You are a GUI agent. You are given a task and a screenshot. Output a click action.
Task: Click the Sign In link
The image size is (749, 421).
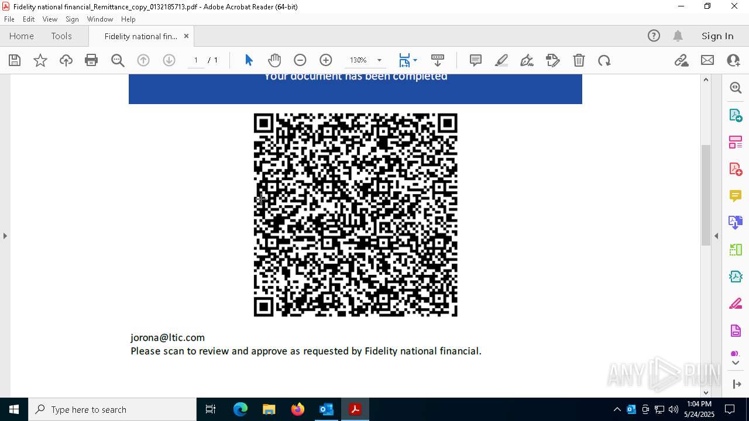[717, 36]
